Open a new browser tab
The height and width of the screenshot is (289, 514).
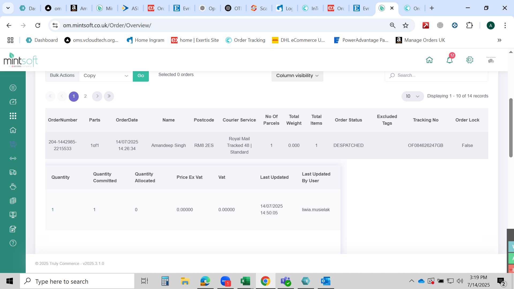pyautogui.click(x=432, y=8)
